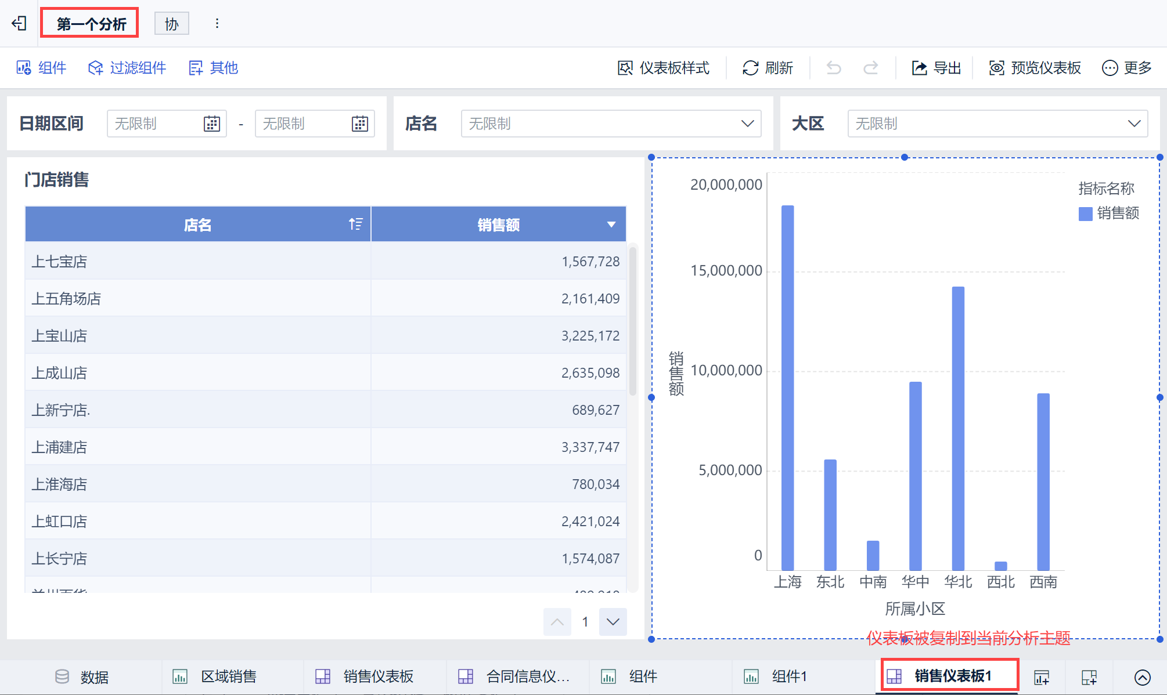Open 仪表板样式 dashboard style settings
The height and width of the screenshot is (695, 1167).
pos(663,68)
